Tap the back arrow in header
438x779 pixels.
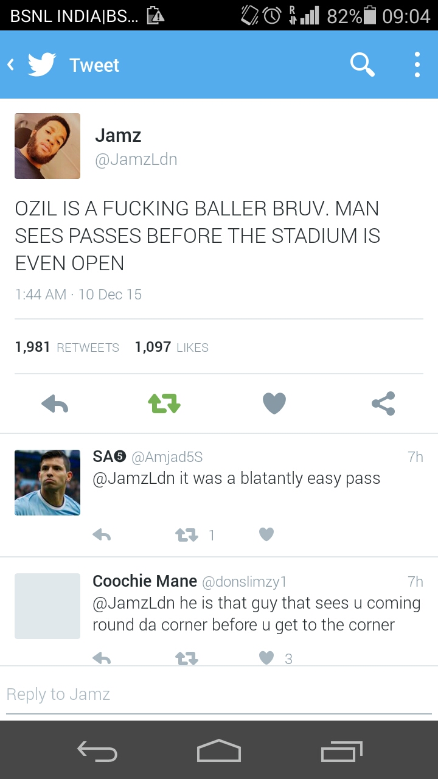11,65
